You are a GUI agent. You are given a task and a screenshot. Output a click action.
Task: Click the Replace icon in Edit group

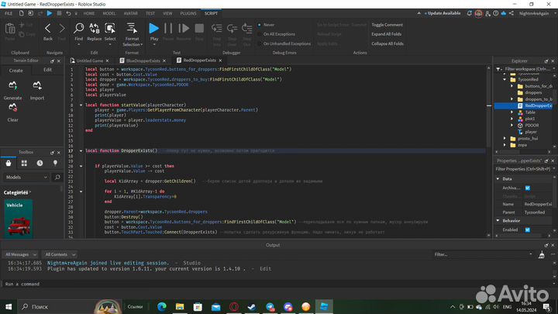94,31
